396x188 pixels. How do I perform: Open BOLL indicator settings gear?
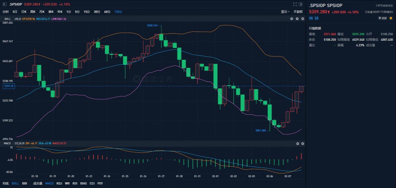click(x=303, y=19)
